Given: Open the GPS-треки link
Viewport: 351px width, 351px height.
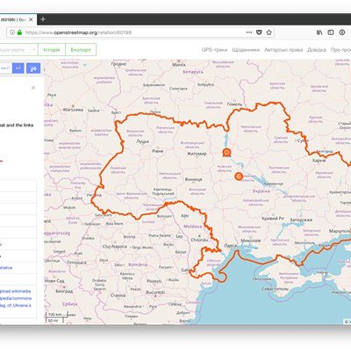Looking at the screenshot, I should [x=214, y=50].
